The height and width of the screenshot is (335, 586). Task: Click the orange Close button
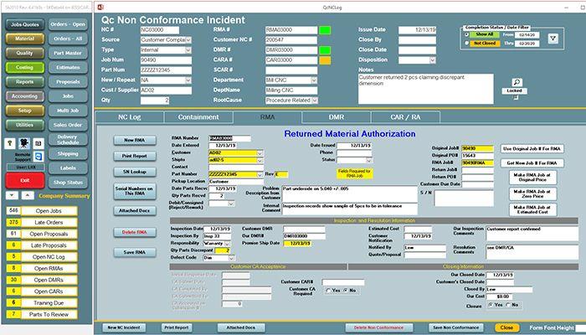(506, 328)
